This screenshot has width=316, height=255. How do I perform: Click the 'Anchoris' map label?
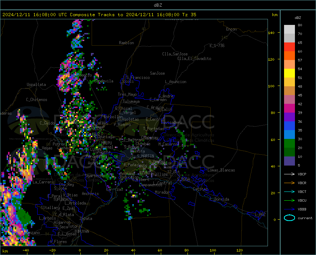[90, 194]
